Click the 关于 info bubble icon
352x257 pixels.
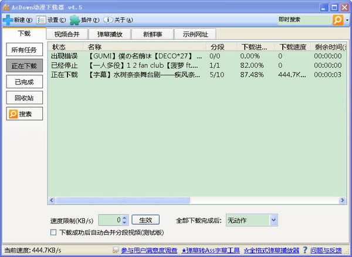pos(108,20)
